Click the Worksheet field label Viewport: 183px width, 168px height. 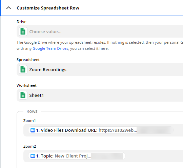pyautogui.click(x=26, y=85)
